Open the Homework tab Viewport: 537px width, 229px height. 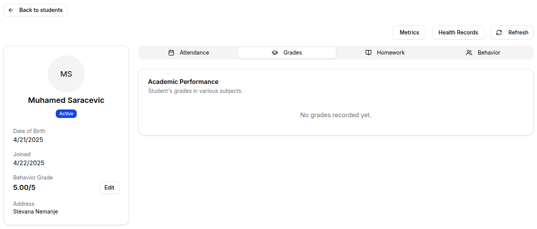(x=391, y=53)
